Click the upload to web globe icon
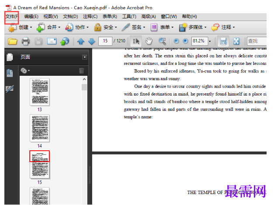 pos(65,41)
